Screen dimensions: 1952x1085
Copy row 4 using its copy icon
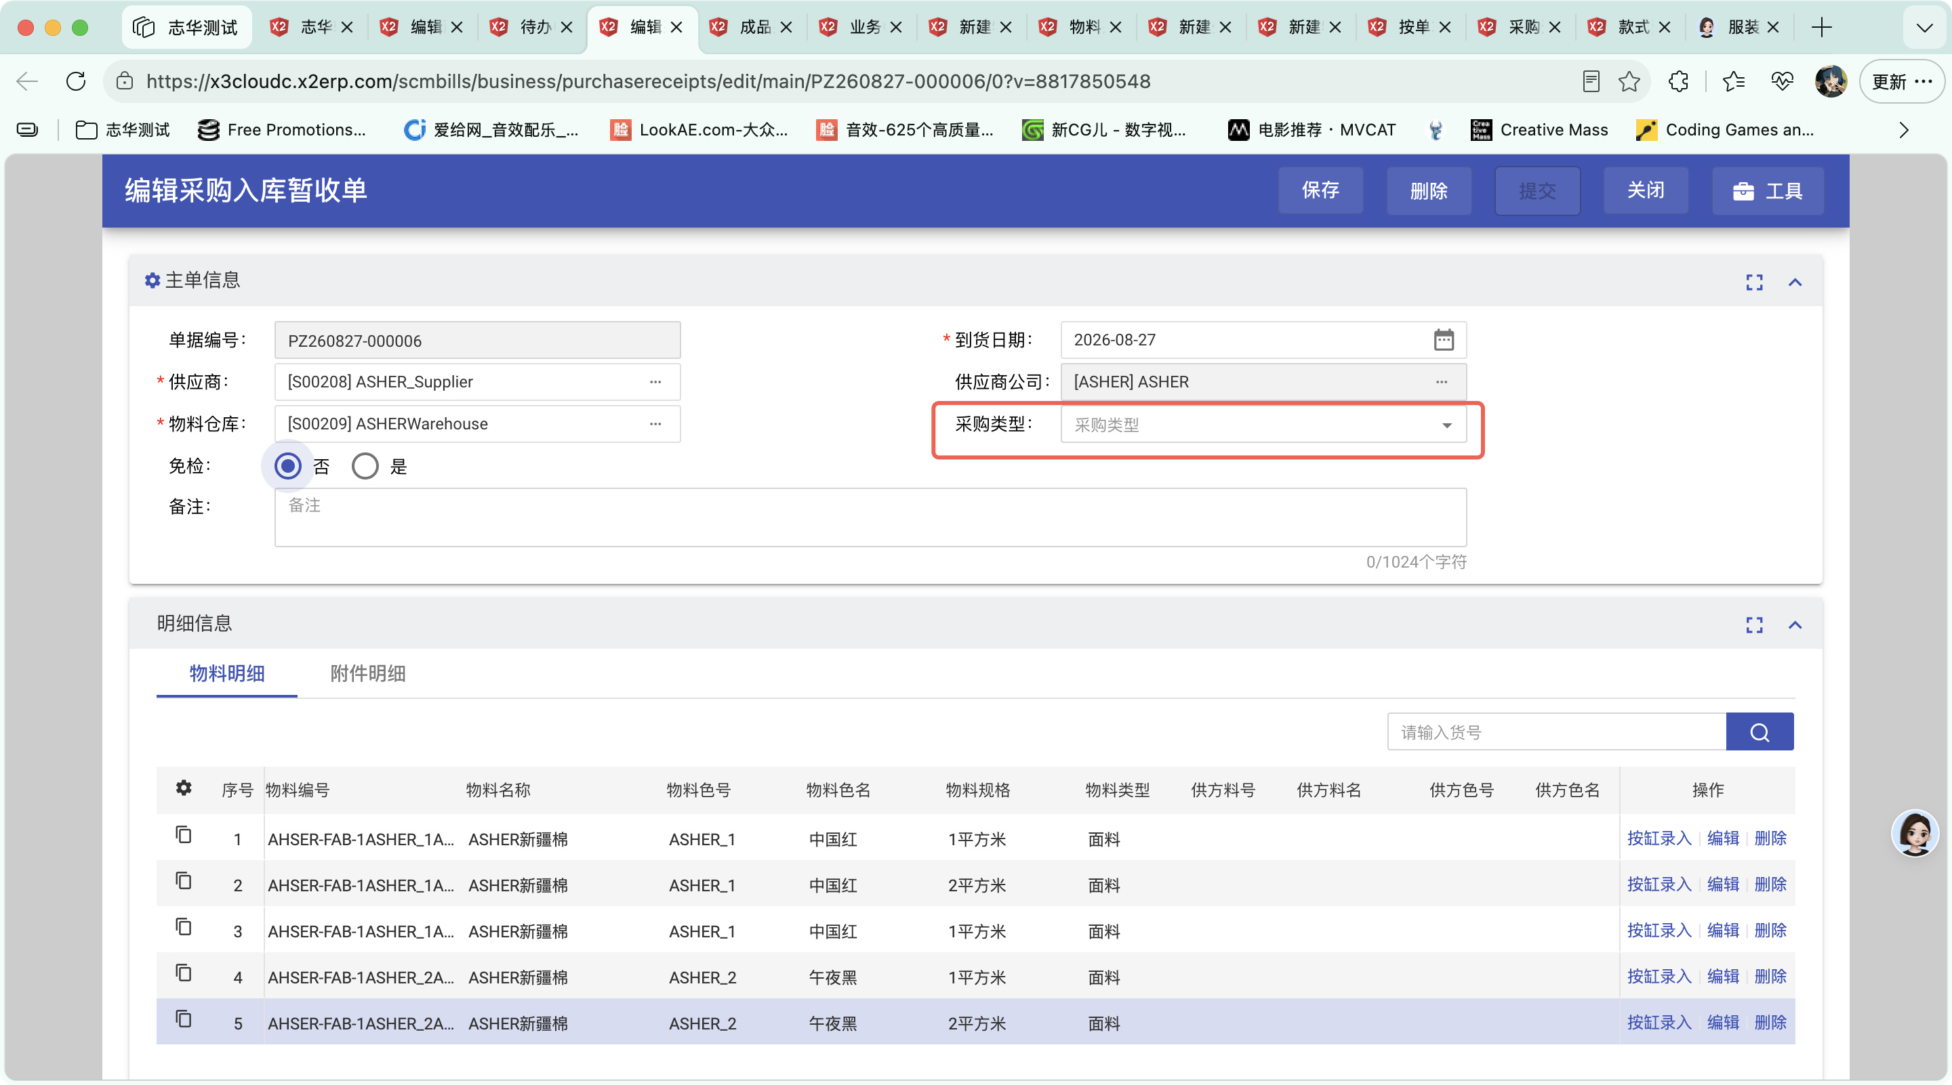[184, 974]
